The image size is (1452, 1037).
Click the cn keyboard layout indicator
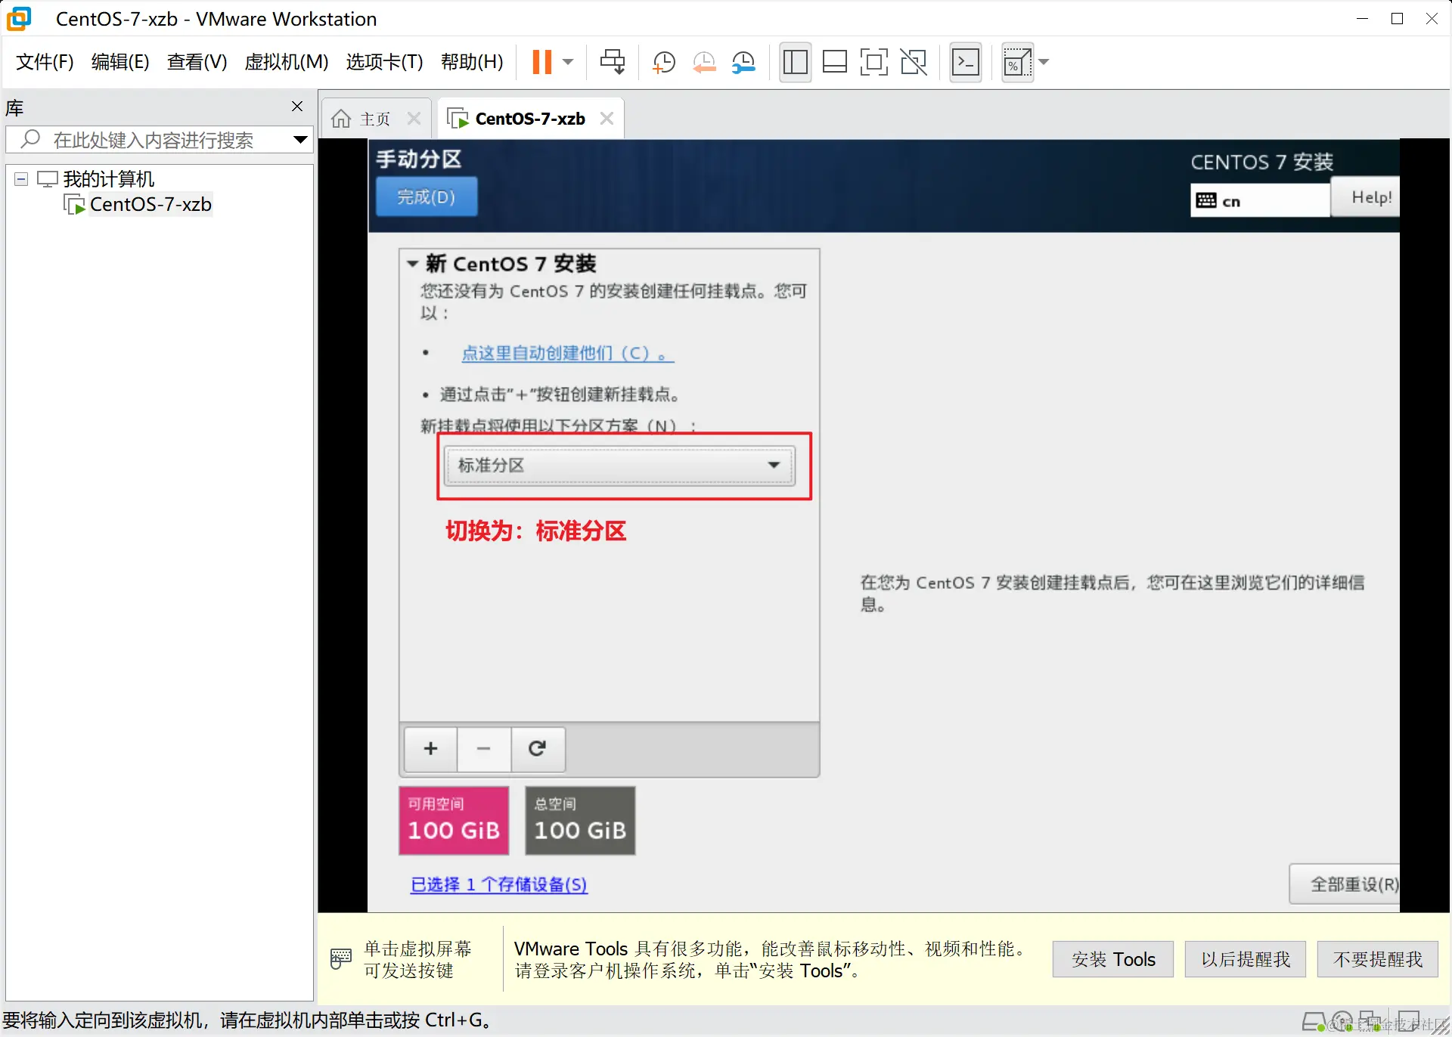pyautogui.click(x=1259, y=201)
